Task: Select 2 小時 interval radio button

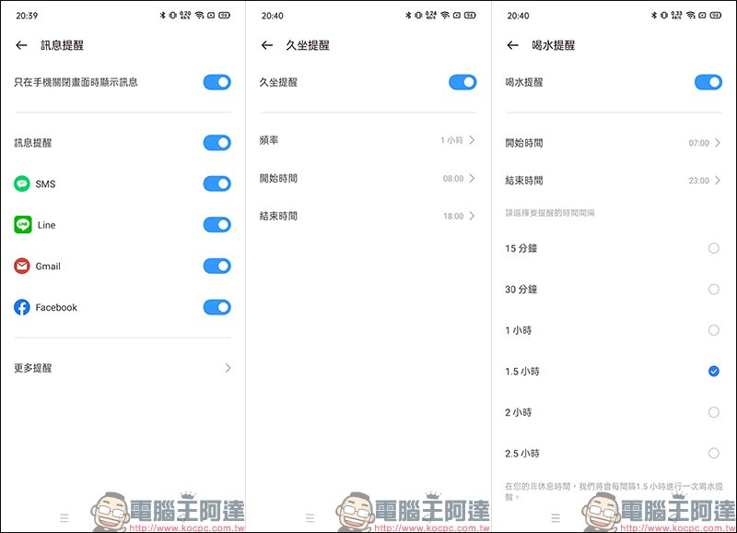Action: (x=713, y=412)
